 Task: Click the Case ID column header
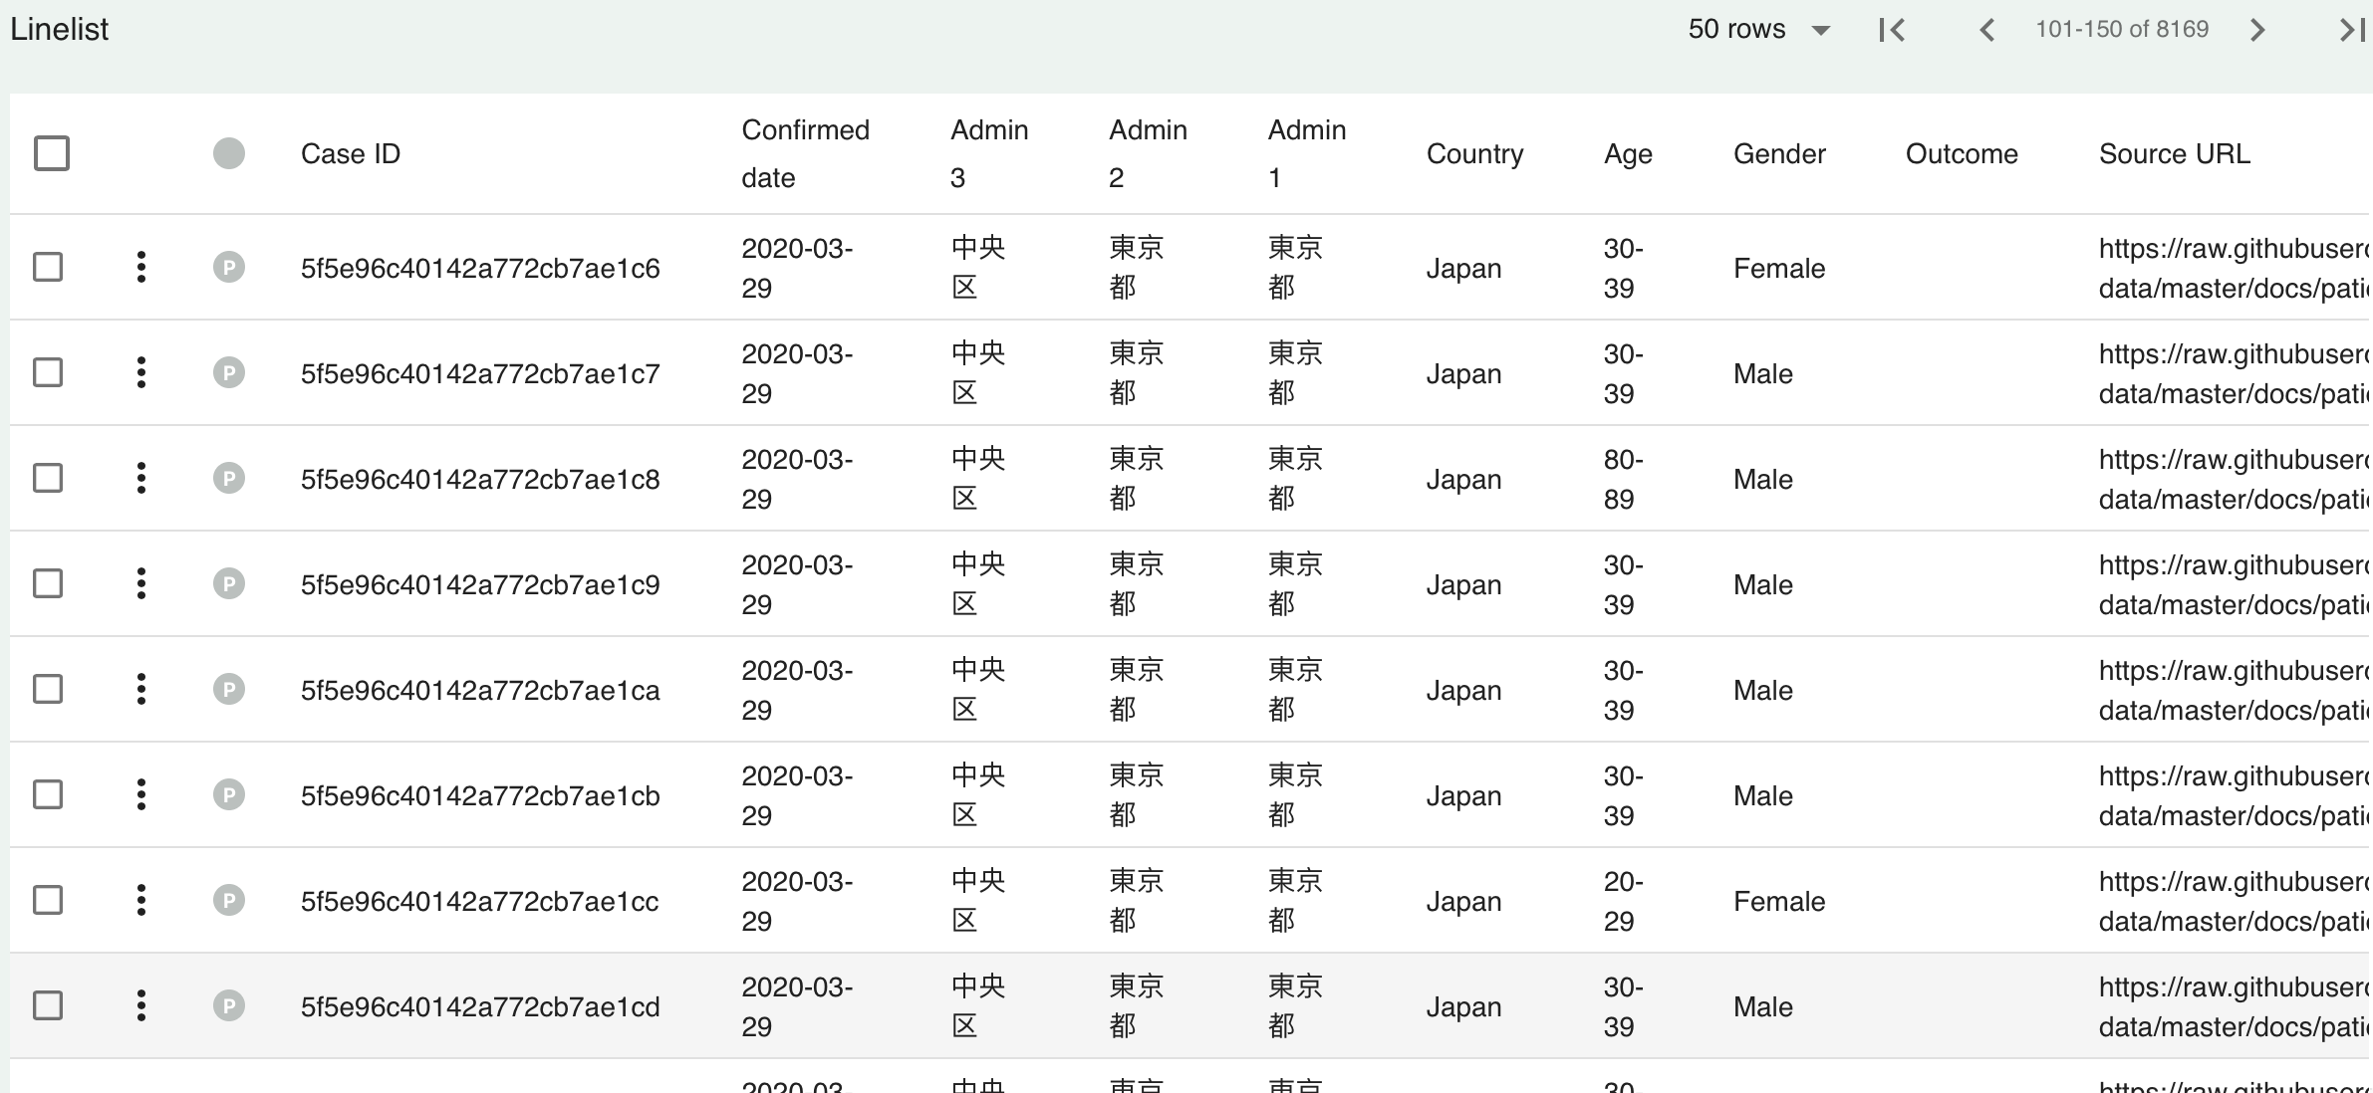coord(350,153)
